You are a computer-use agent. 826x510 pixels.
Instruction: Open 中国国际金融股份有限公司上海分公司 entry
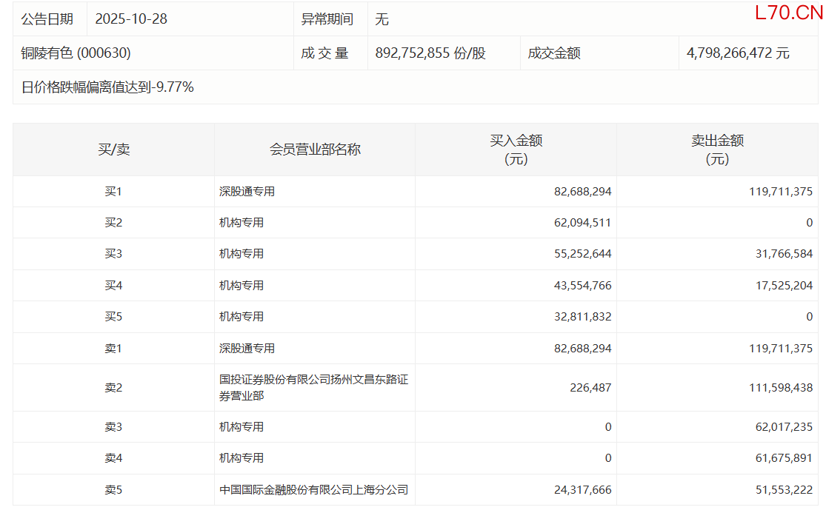(x=313, y=490)
